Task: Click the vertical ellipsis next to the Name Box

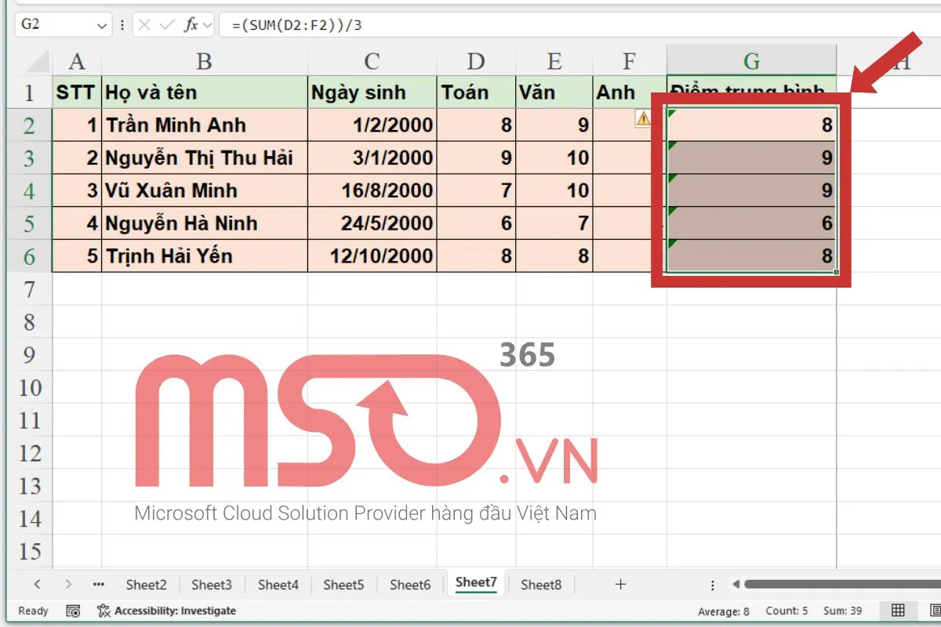Action: (122, 24)
